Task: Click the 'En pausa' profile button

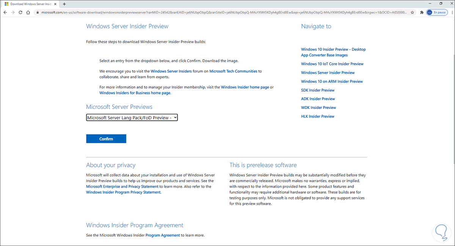Action: 437,12
